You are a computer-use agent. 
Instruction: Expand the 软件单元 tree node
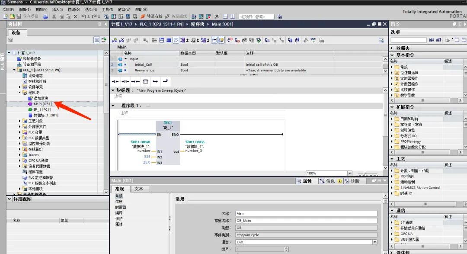point(19,87)
